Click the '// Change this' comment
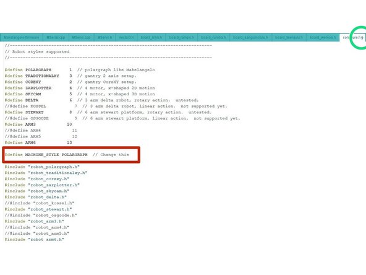The width and height of the screenshot is (366, 275). [x=111, y=155]
